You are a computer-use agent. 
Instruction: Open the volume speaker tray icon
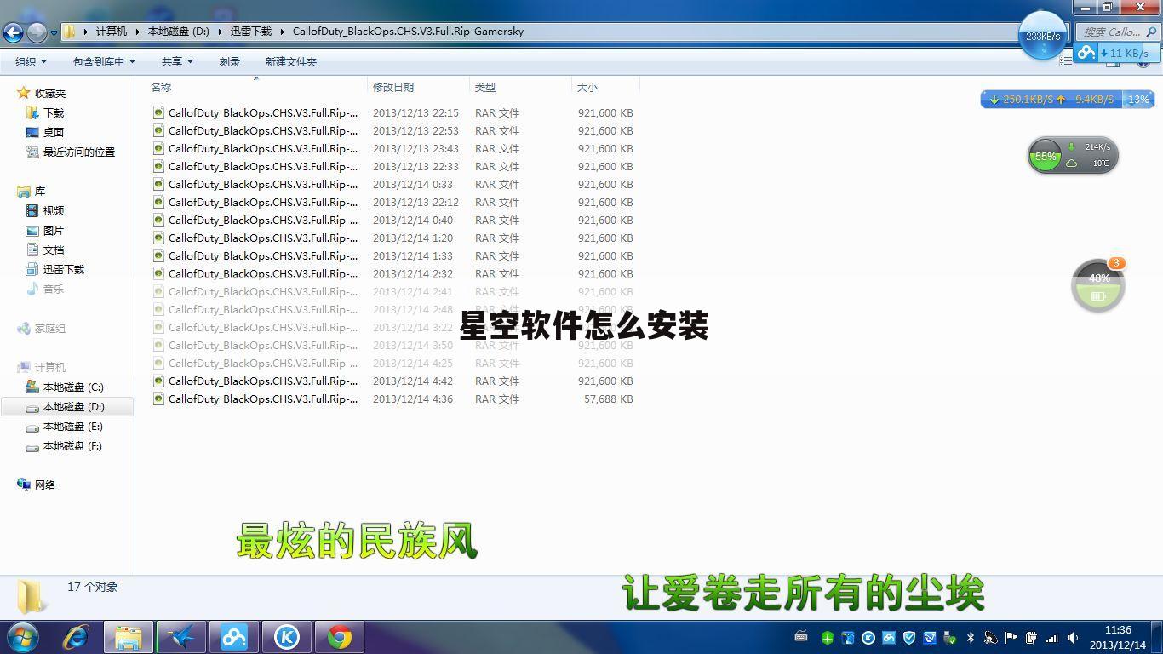1073,637
